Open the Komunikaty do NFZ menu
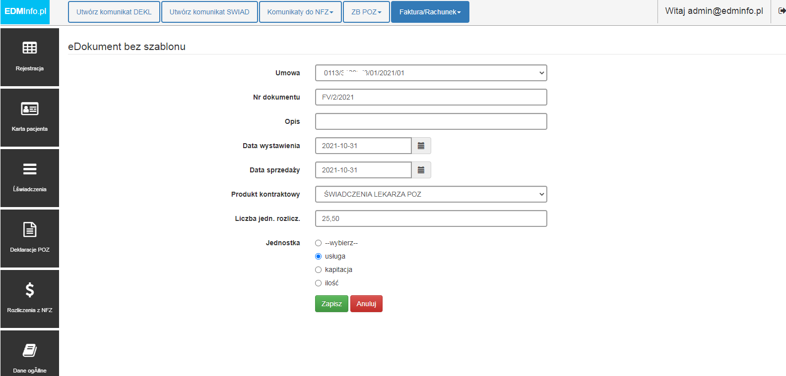The width and height of the screenshot is (786, 376). click(x=300, y=12)
